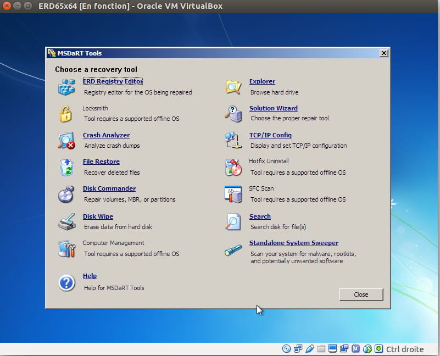Open the Explorer link
This screenshot has height=356, width=440.
tap(263, 81)
